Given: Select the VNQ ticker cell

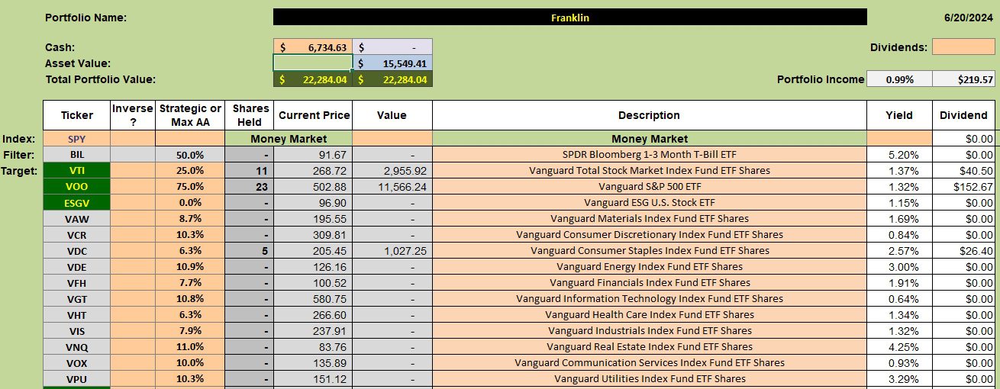Looking at the screenshot, I should click(x=76, y=347).
